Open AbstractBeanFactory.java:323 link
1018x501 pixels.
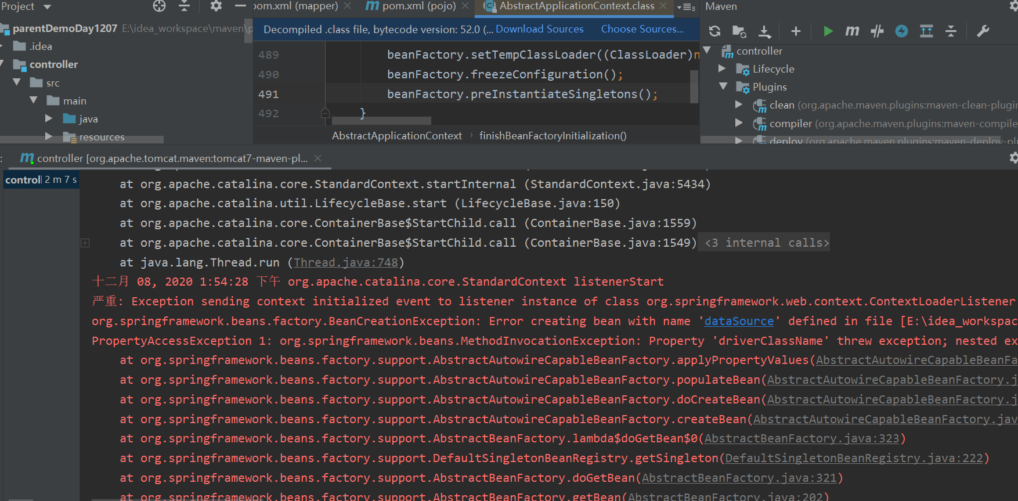point(802,438)
